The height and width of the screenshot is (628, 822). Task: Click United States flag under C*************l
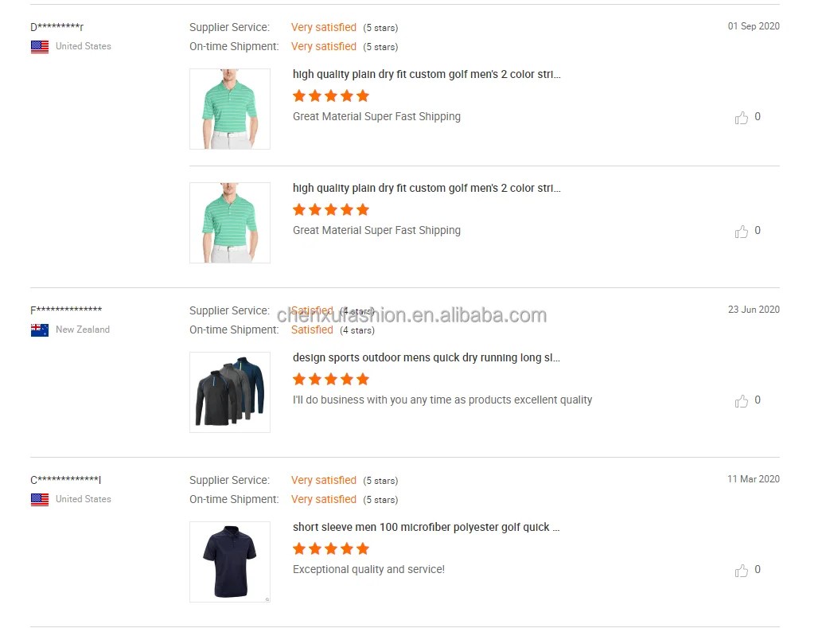40,500
